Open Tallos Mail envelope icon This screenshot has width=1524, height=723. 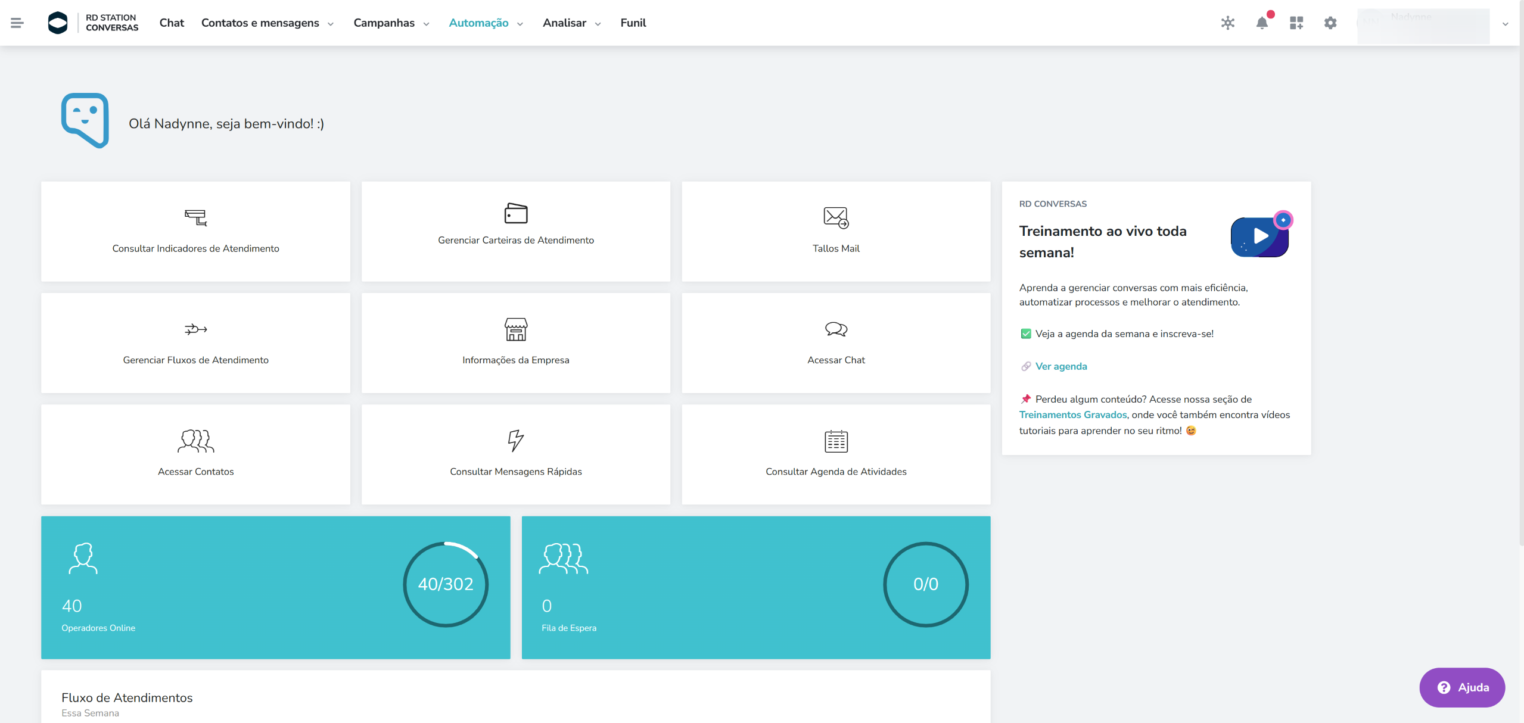click(x=836, y=217)
